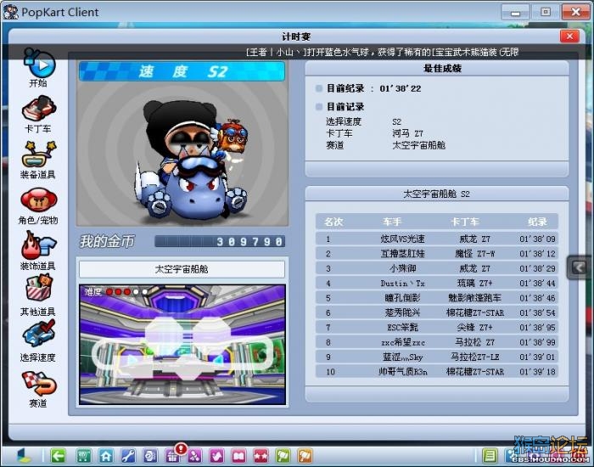Screen dimensions: 594x467
Task: Click the computer icon at bottom left
Action: (x=24, y=455)
